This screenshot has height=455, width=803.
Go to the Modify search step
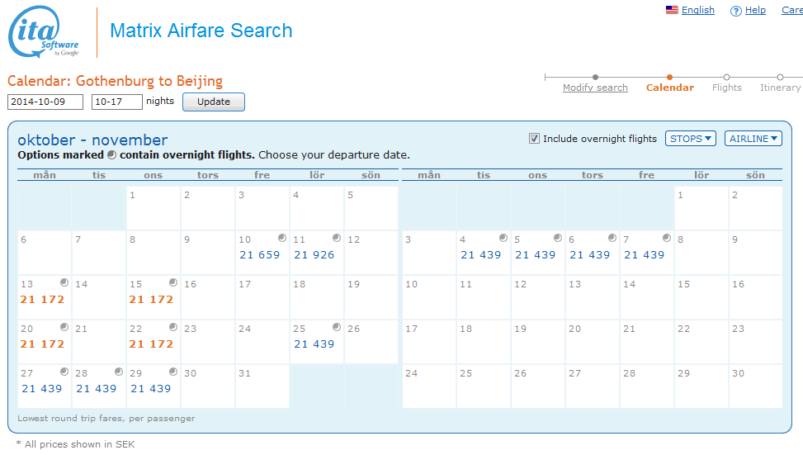pyautogui.click(x=595, y=88)
